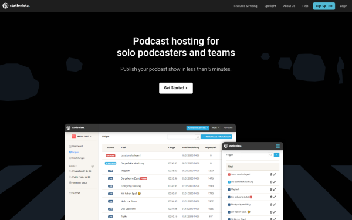Viewport: 352px width, 220px height.
Task: Click the blue add new episode button
Action: 216,137
